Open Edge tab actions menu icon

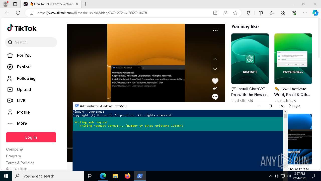pyautogui.click(x=15, y=4)
